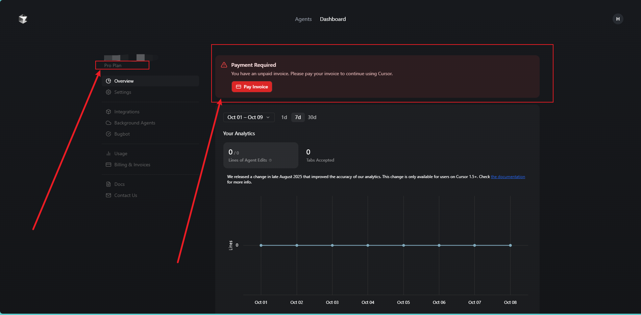Click the Oct 06 axis label
Image resolution: width=641 pixels, height=315 pixels.
[x=439, y=303]
